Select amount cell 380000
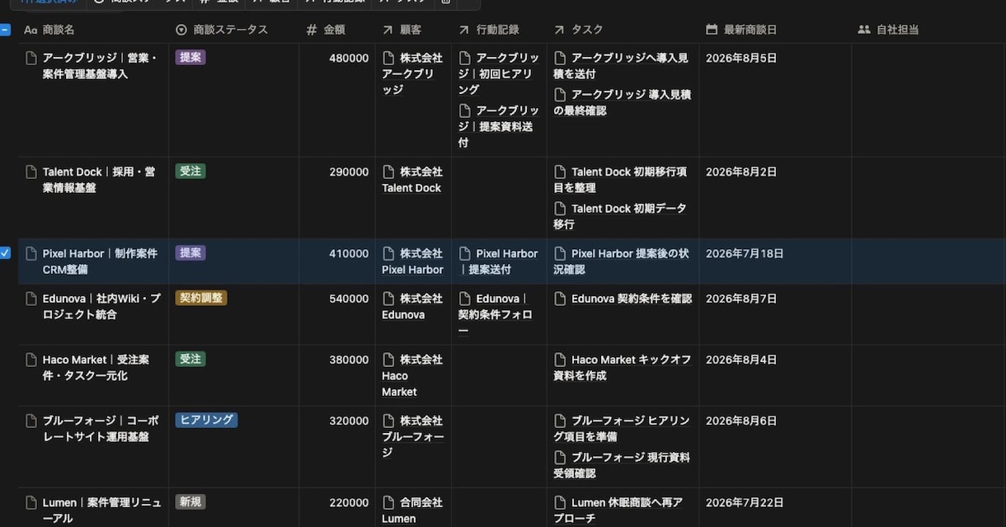1006x527 pixels. 337,375
